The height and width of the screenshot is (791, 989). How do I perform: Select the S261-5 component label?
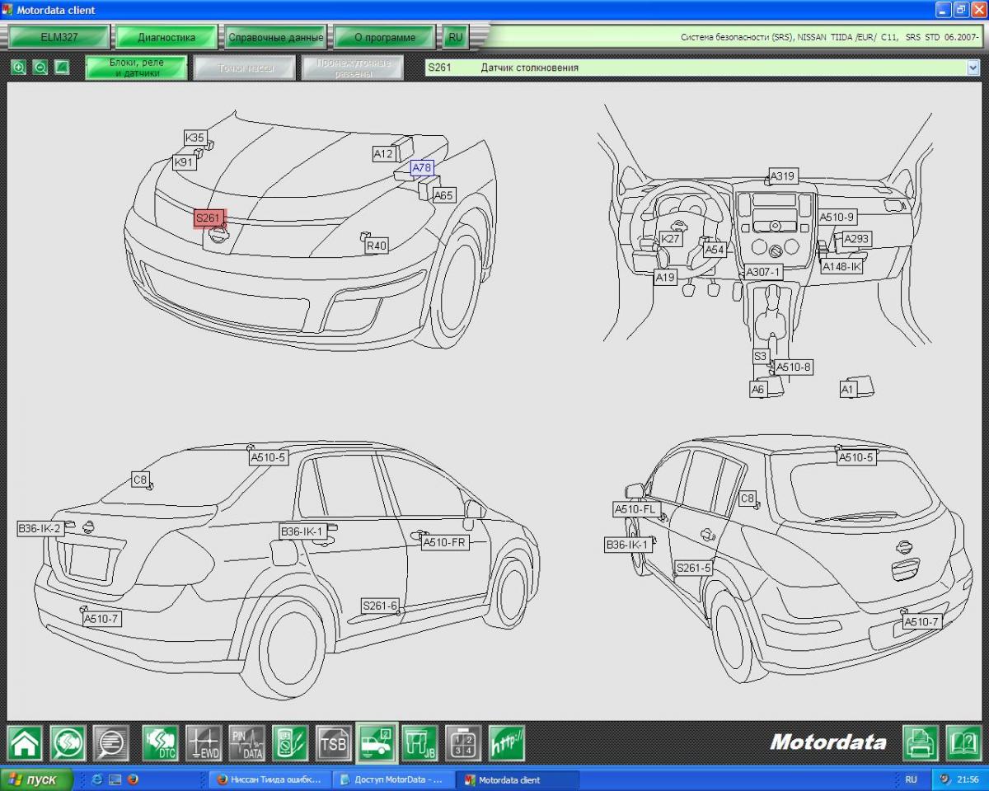(694, 569)
